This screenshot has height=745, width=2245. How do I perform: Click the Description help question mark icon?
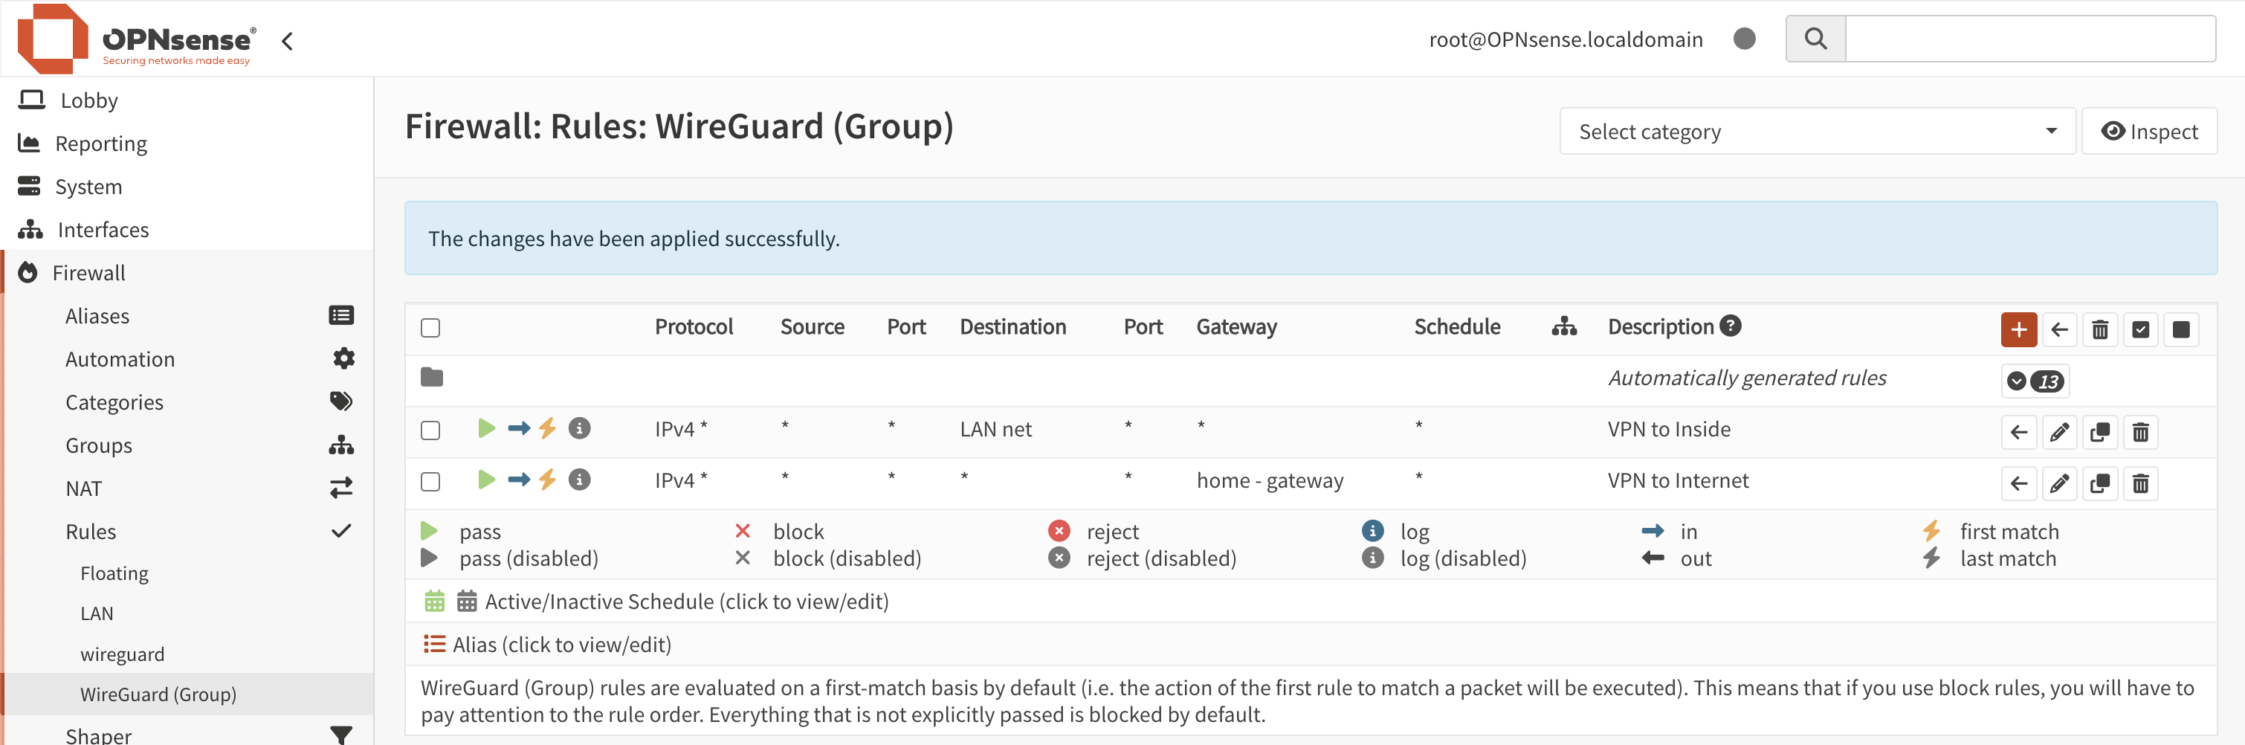coord(1731,326)
